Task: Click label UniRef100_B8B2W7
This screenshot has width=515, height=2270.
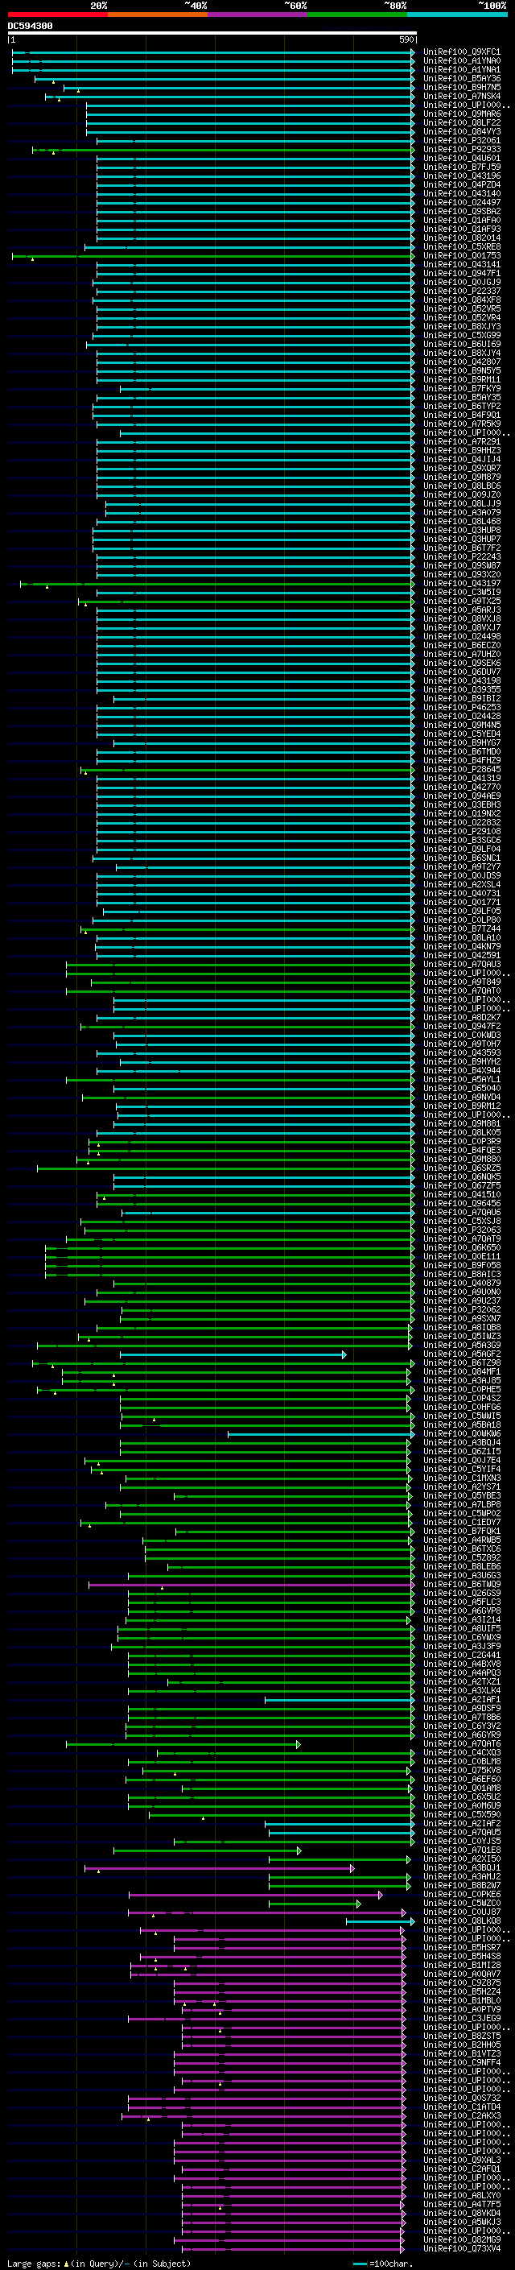Action: (x=462, y=1885)
